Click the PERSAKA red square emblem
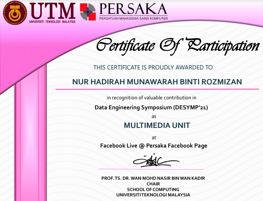Viewport: 263px width, 201px height. (88, 12)
